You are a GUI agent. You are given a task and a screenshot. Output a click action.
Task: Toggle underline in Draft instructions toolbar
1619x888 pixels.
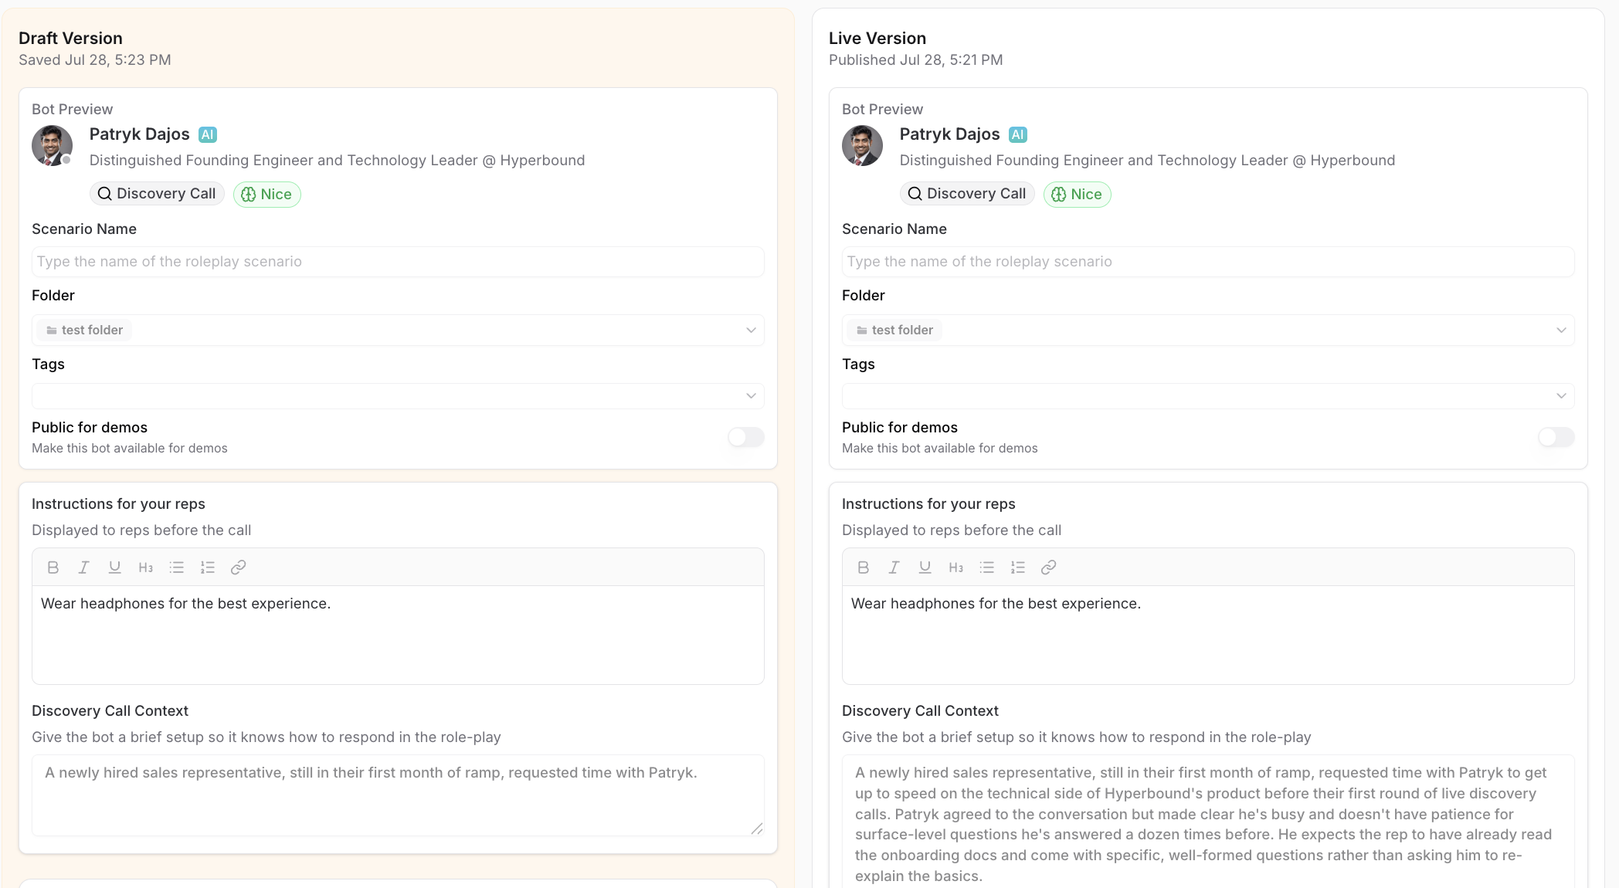pyautogui.click(x=115, y=568)
